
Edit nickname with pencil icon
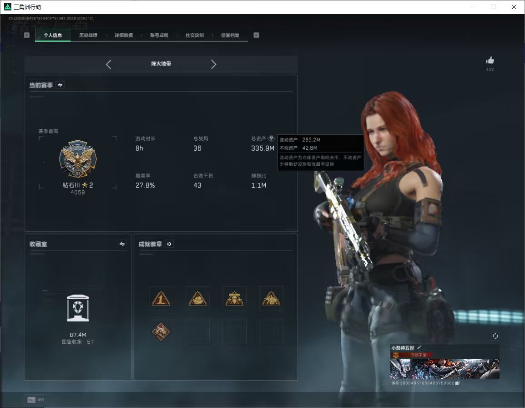(x=419, y=348)
